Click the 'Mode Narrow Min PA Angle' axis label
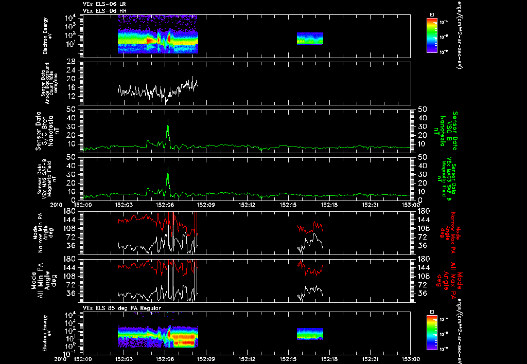Screen dimensions: 527x364 tap(42, 233)
